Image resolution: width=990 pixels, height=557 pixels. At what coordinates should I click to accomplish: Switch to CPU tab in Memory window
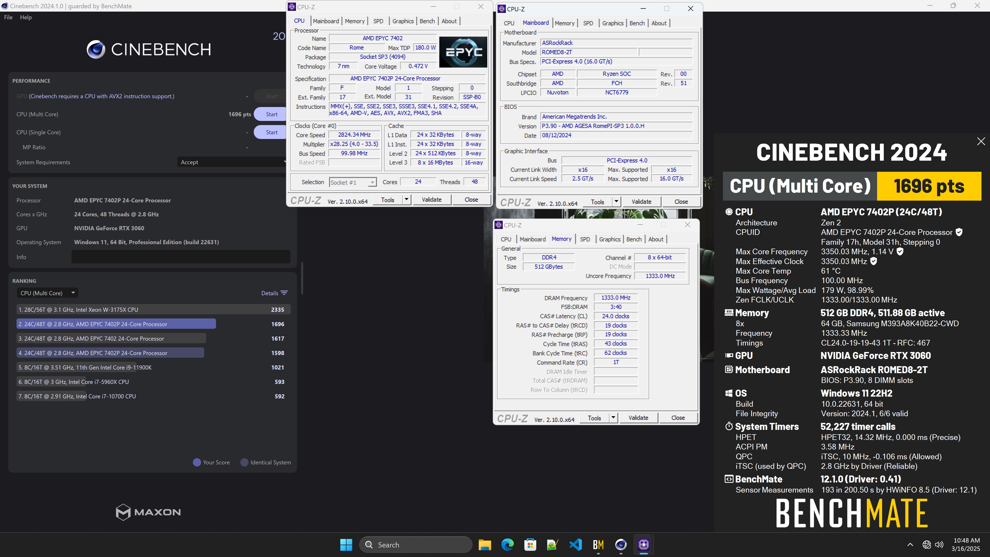pyautogui.click(x=506, y=239)
